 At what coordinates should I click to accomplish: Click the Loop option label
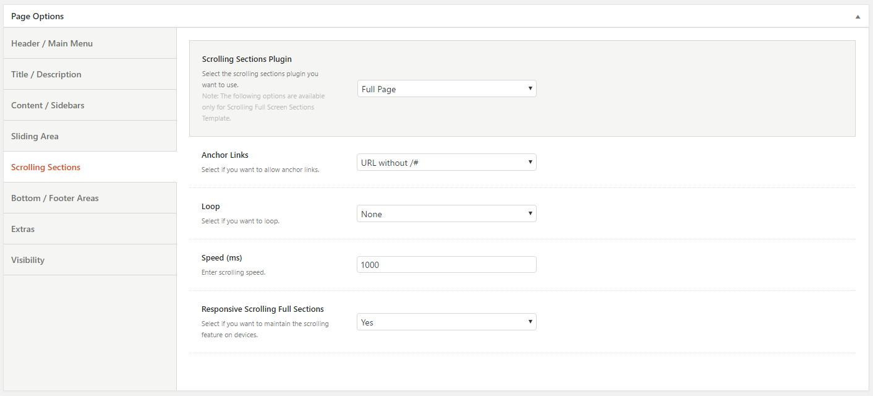[211, 207]
